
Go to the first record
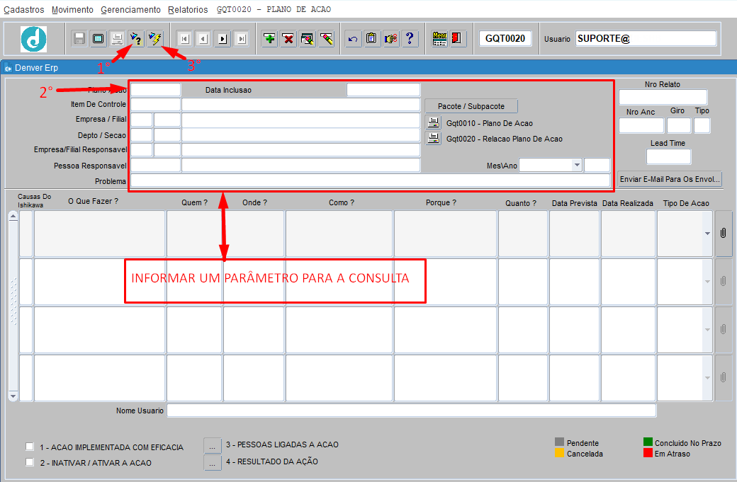click(x=185, y=38)
